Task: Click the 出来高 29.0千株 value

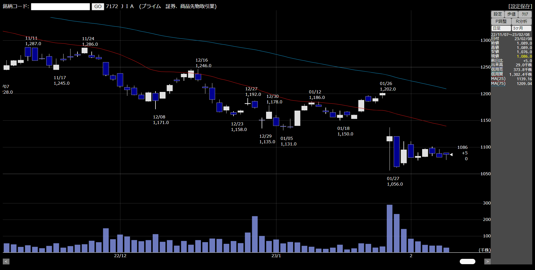Action: tap(524, 65)
